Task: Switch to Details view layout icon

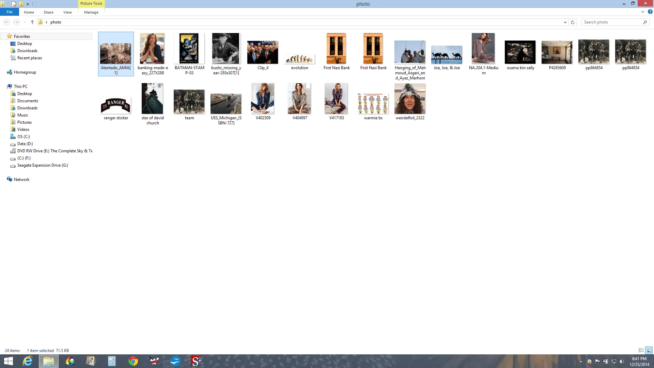Action: pyautogui.click(x=641, y=350)
